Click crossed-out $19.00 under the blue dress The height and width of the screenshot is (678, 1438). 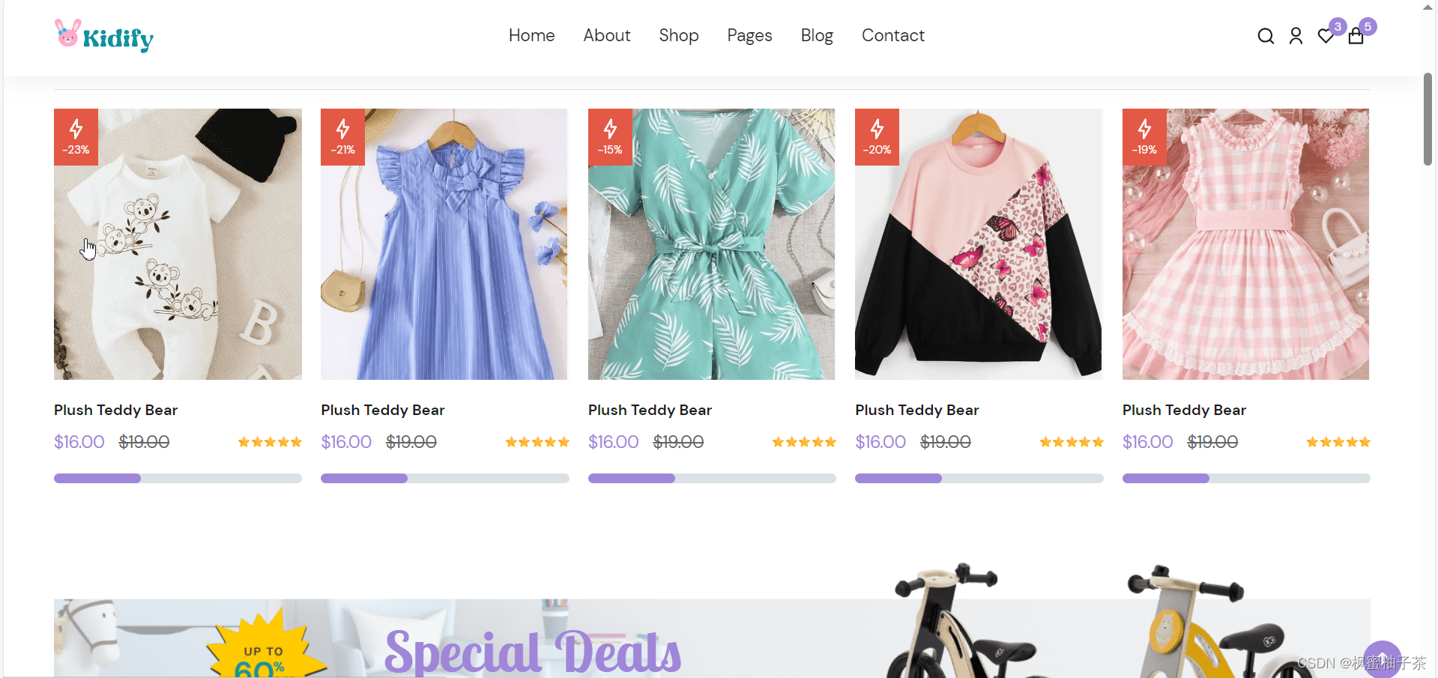point(411,442)
